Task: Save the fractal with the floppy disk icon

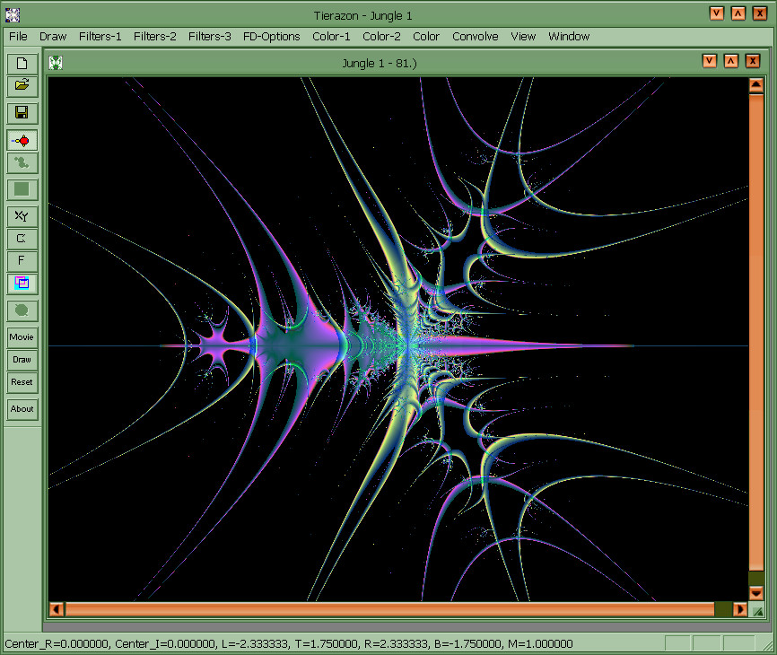Action: [x=22, y=113]
